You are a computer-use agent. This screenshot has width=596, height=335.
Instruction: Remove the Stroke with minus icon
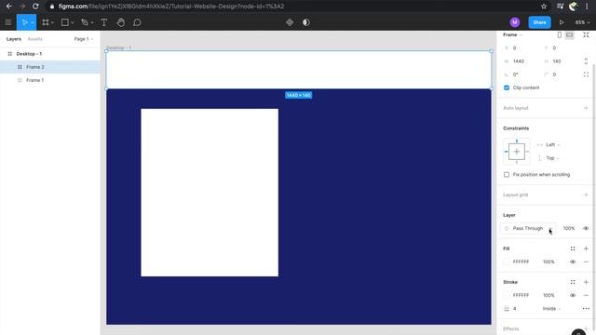tap(586, 295)
